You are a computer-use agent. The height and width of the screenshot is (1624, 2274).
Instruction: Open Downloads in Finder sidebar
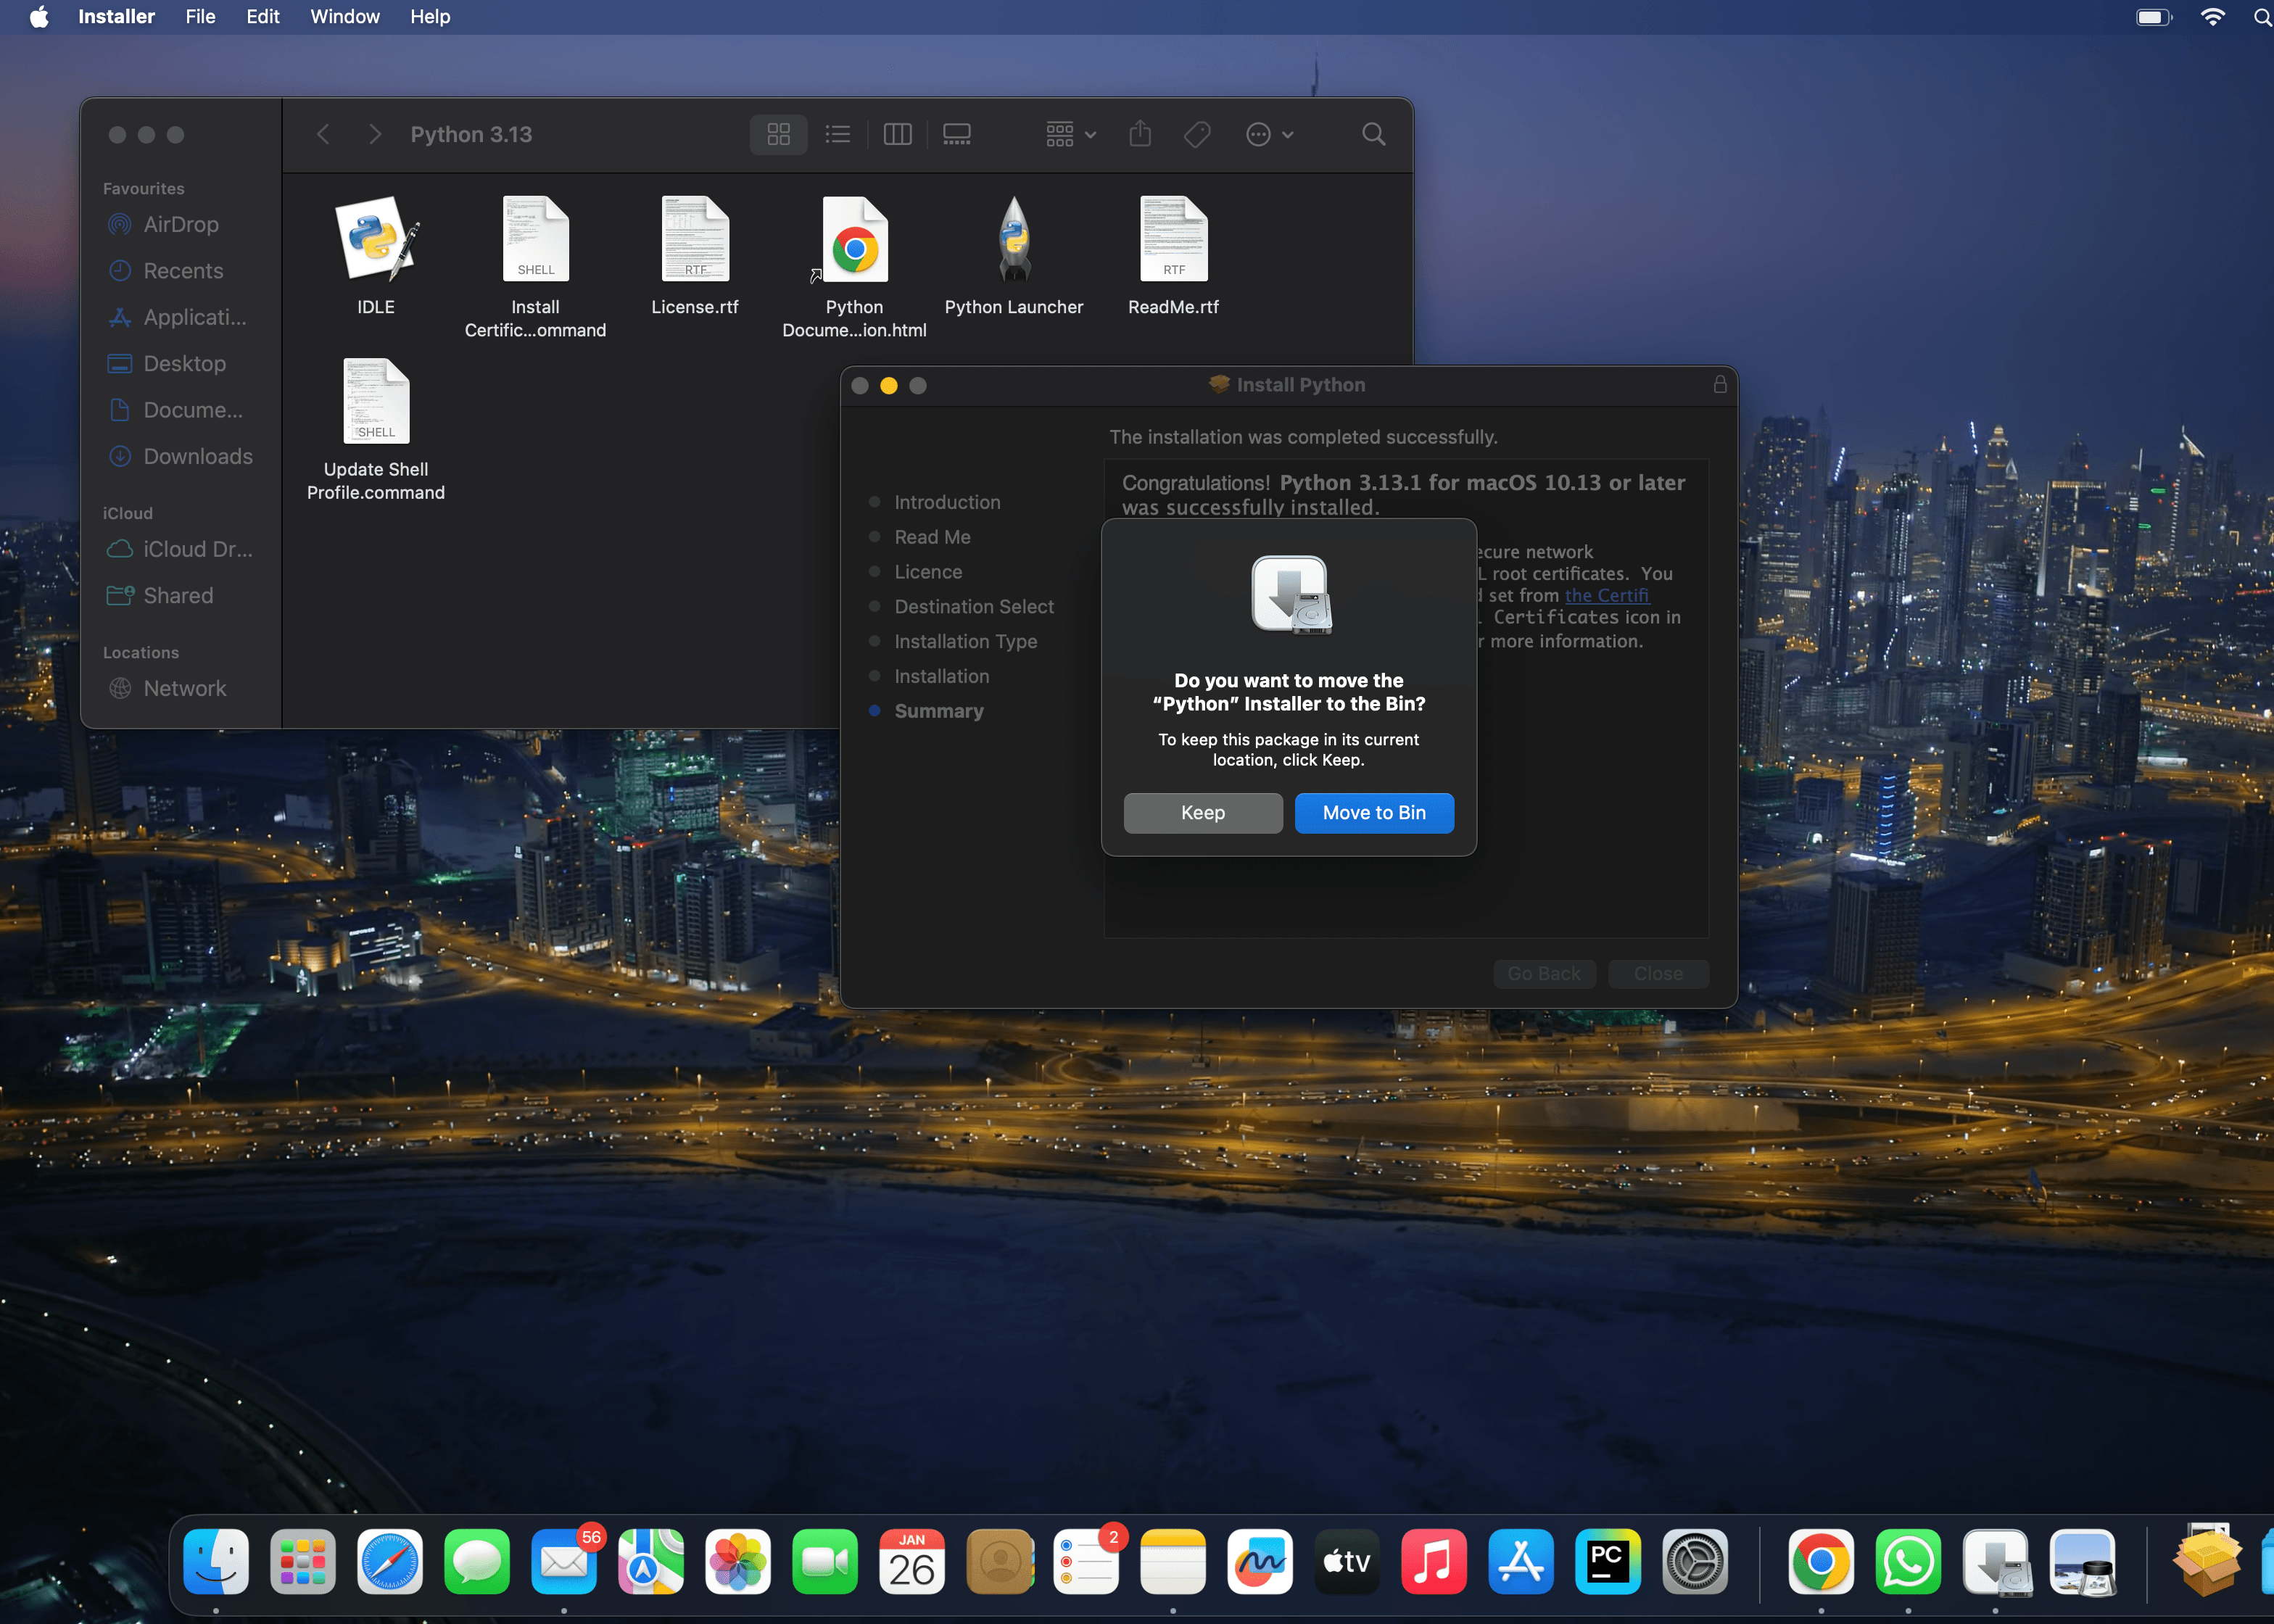point(180,456)
